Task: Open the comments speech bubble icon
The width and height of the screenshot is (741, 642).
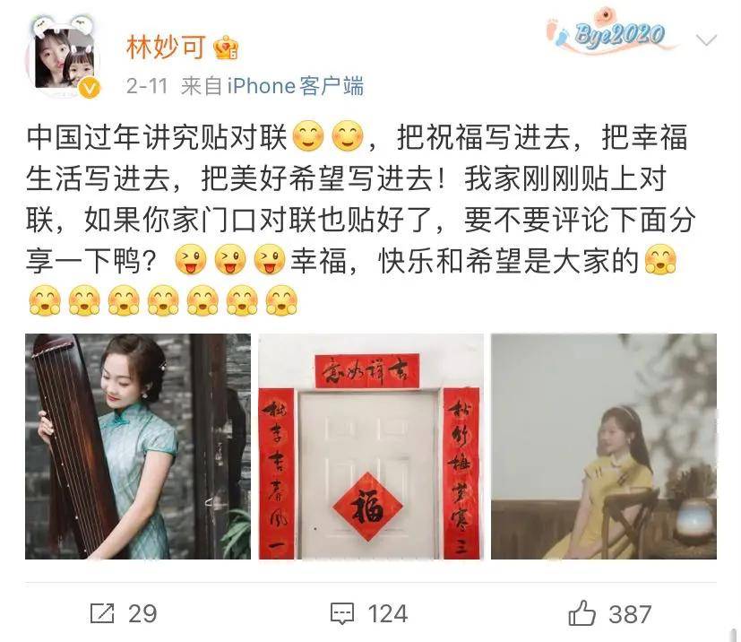Action: 342,613
